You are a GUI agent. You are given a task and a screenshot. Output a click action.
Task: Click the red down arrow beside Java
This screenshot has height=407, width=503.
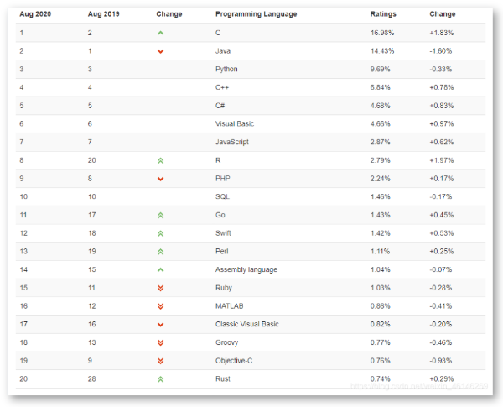point(160,51)
